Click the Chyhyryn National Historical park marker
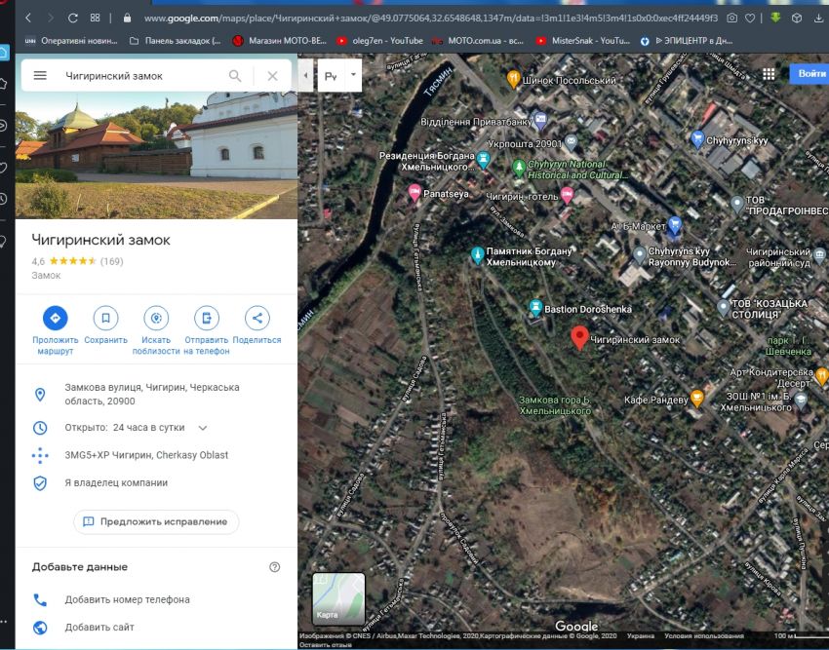This screenshot has height=650, width=829. 519,168
